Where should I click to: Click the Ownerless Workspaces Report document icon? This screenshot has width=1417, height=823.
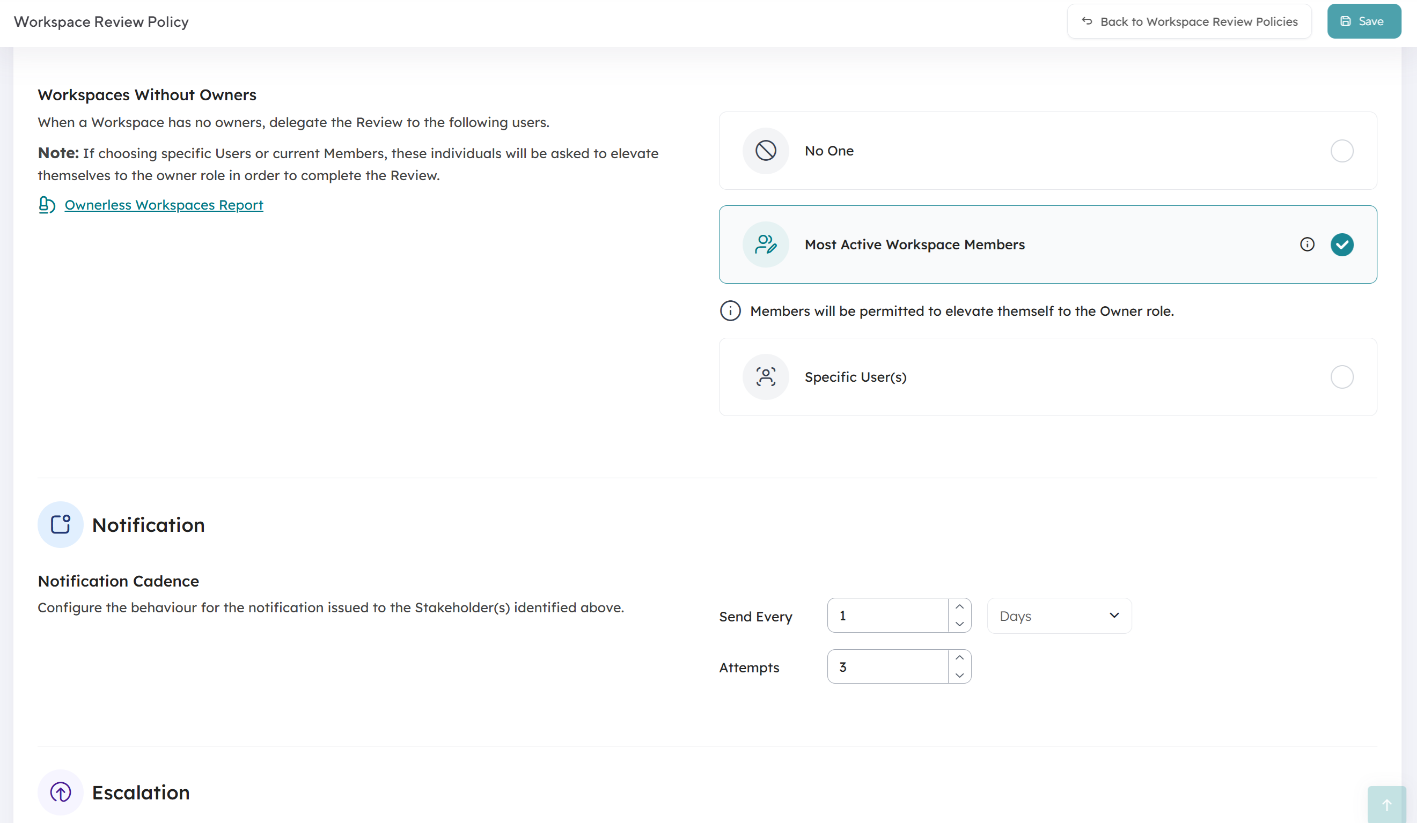point(47,205)
